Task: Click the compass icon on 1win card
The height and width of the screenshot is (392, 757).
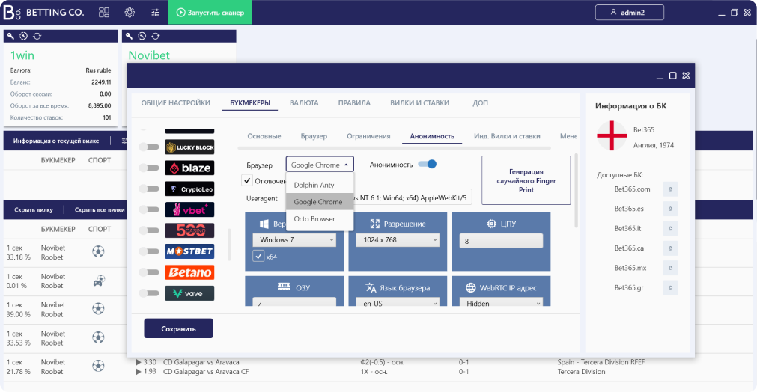Action: point(23,36)
